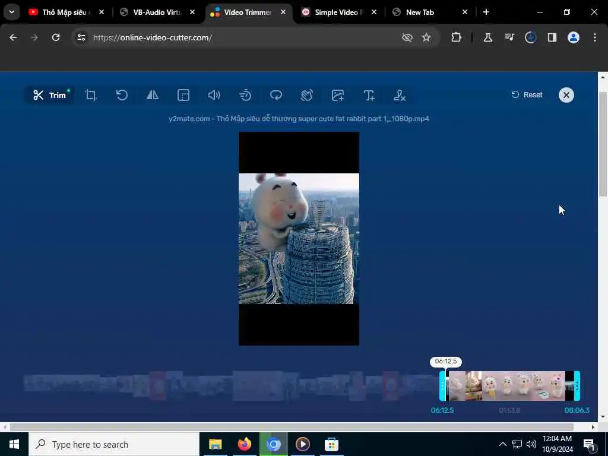Open the Resolution change tool
The image size is (608, 456).
point(183,95)
